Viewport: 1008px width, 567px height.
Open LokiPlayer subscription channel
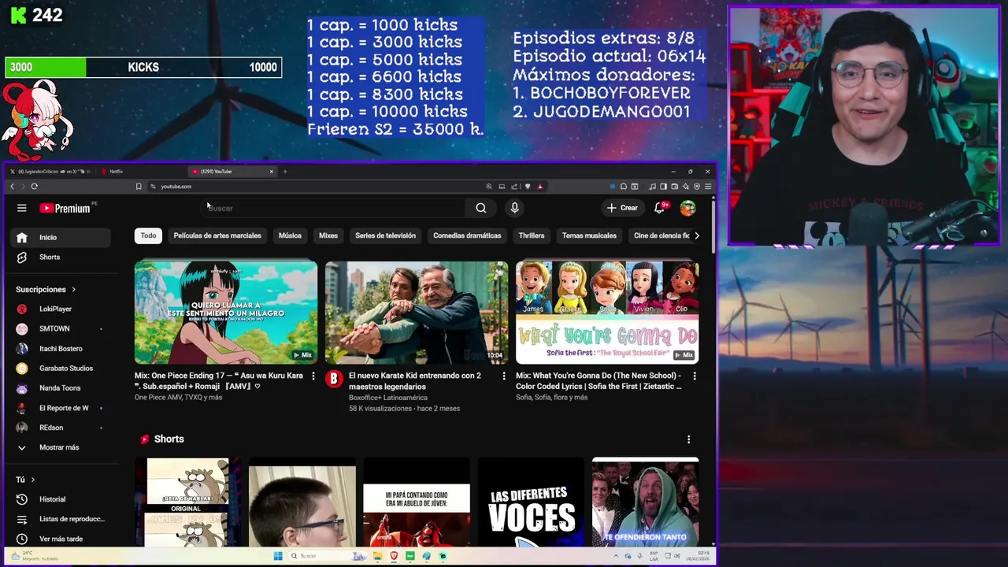[x=61, y=309]
